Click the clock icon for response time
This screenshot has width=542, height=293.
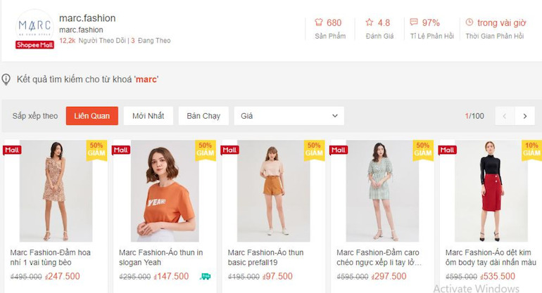click(x=469, y=22)
